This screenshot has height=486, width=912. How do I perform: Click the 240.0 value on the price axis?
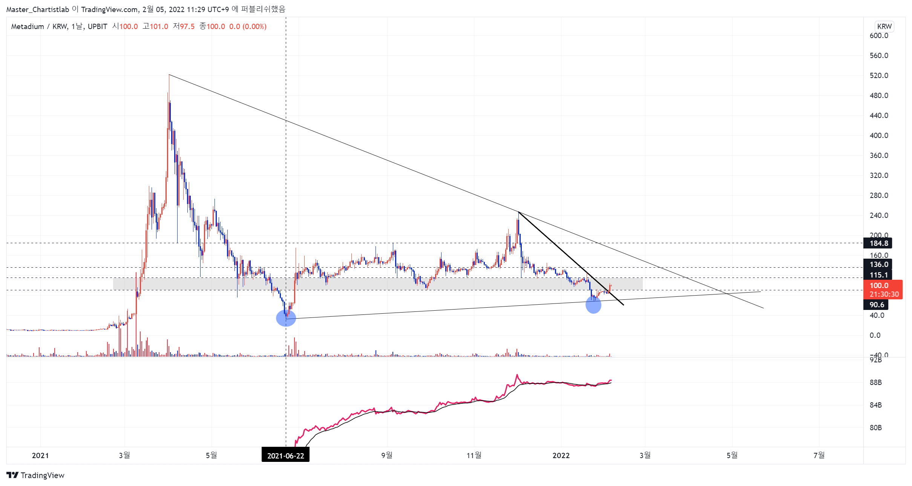click(x=879, y=215)
